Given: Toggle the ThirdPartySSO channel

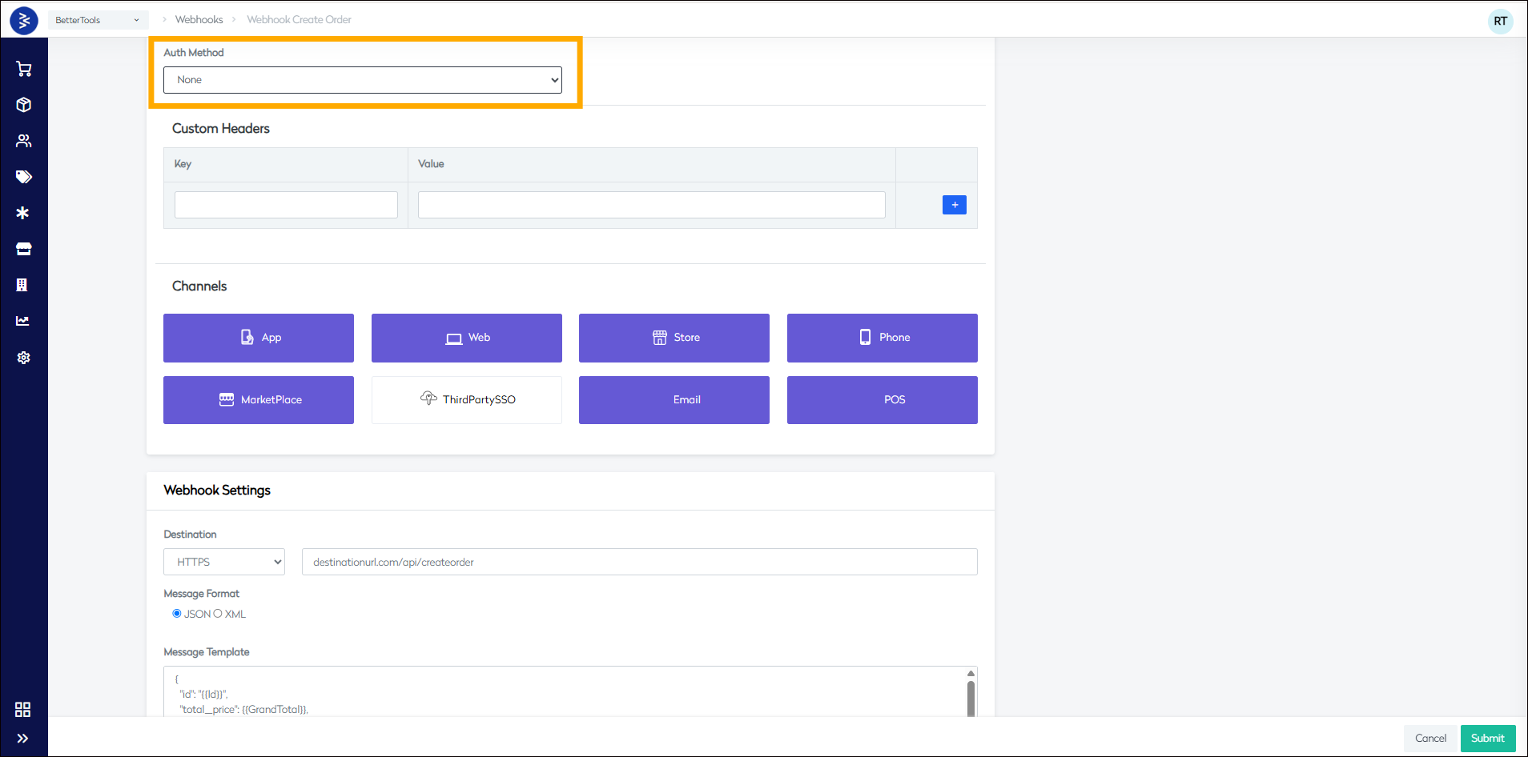Looking at the screenshot, I should click(x=466, y=399).
